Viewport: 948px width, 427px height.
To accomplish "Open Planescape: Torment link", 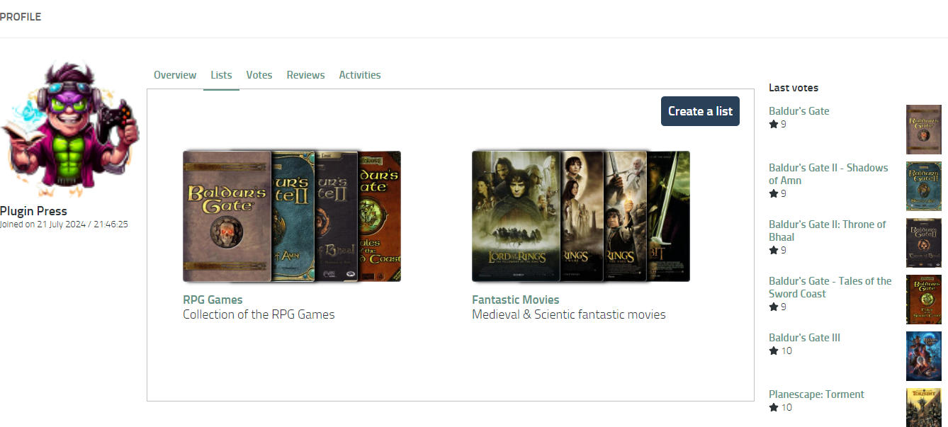I will [816, 394].
